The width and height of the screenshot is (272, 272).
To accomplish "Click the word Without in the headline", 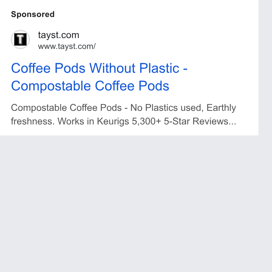I will click(112, 68).
